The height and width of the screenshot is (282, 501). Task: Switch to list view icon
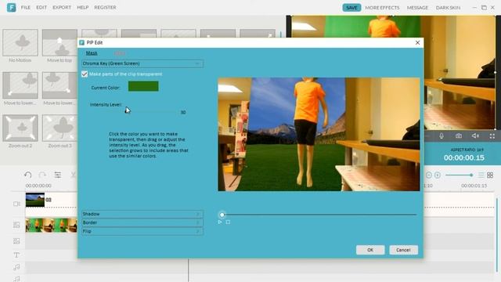(x=481, y=175)
